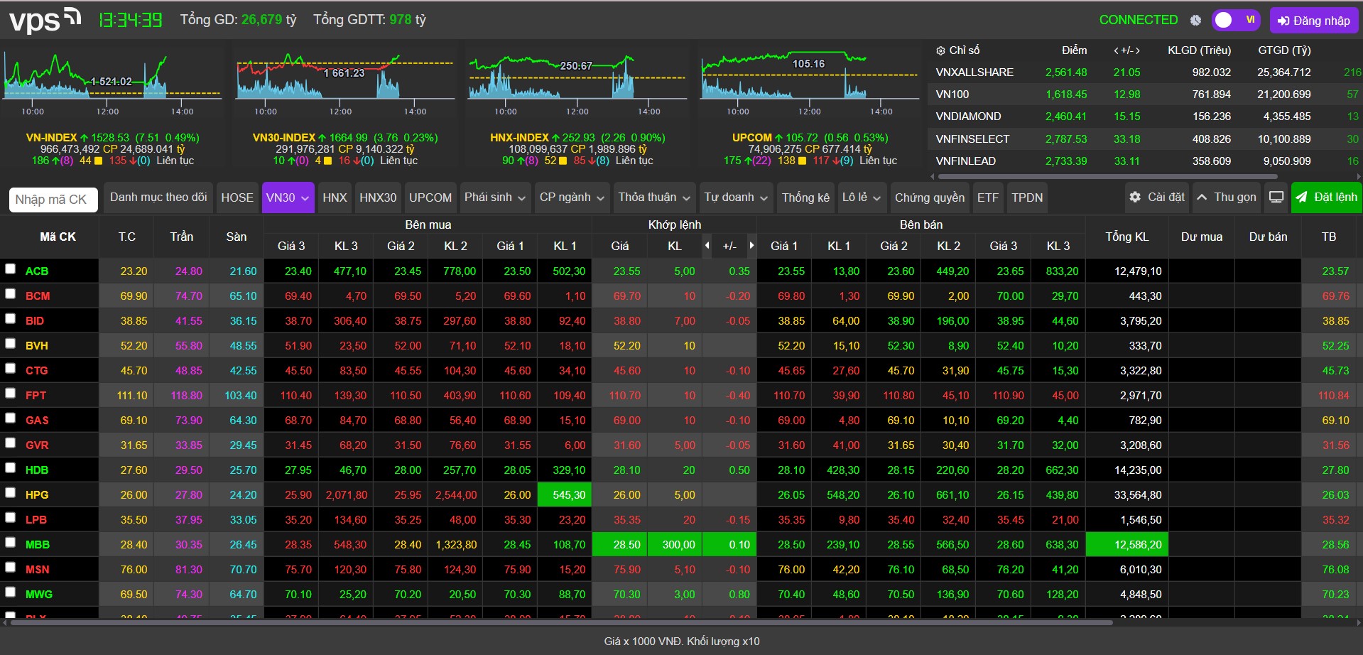Image resolution: width=1363 pixels, height=655 pixels.
Task: Open the MBB stock symbol
Action: tap(38, 545)
